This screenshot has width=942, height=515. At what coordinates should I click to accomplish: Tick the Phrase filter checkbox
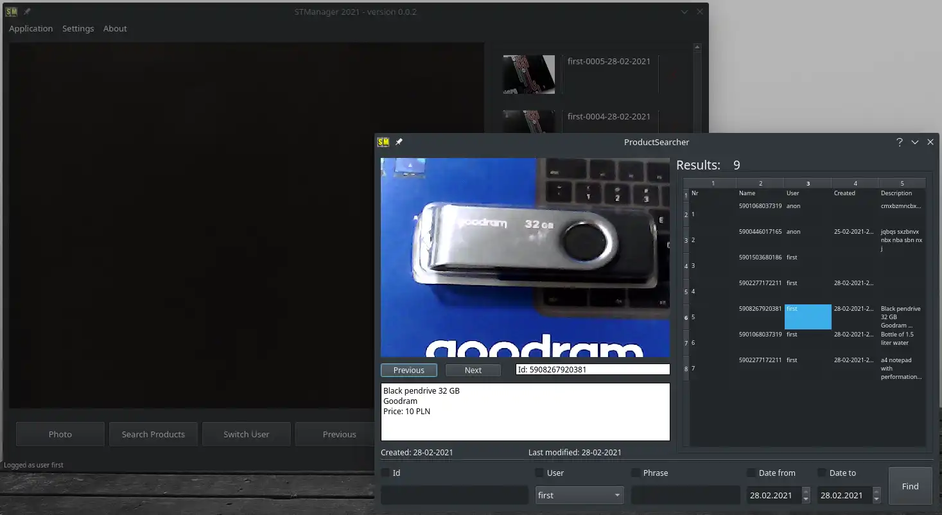(x=636, y=473)
